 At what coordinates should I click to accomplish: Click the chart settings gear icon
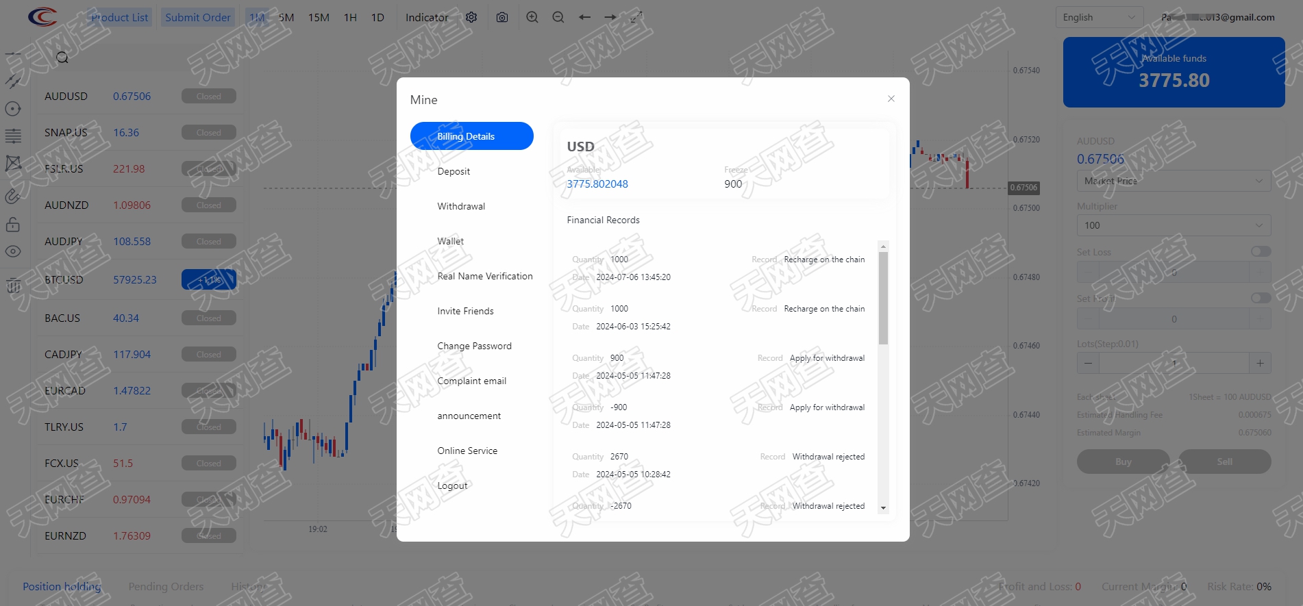[x=471, y=17]
